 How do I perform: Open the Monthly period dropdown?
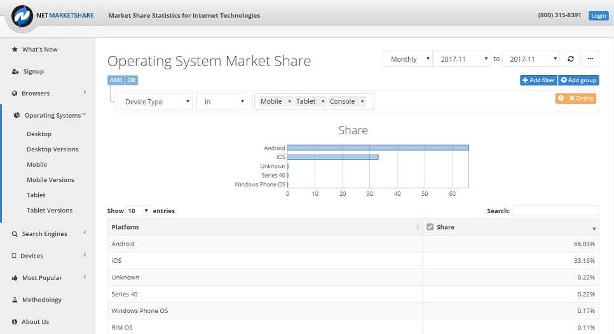point(407,59)
